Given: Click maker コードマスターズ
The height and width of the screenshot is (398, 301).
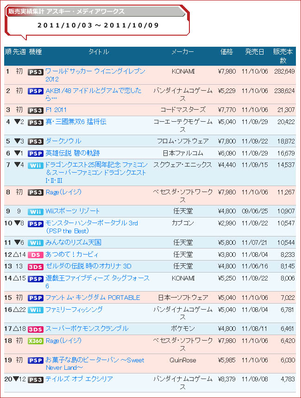Looking at the screenshot, I should 182,110.
